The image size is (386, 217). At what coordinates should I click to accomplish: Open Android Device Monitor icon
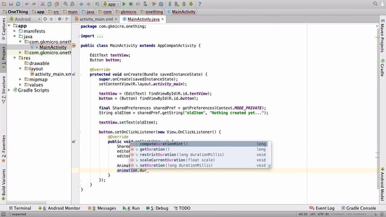point(191,4)
